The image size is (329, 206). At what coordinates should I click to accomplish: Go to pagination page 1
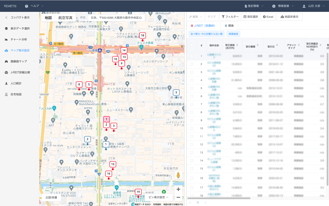198,203
